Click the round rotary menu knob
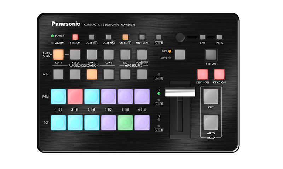This screenshot has height=169, width=283. 180,37
